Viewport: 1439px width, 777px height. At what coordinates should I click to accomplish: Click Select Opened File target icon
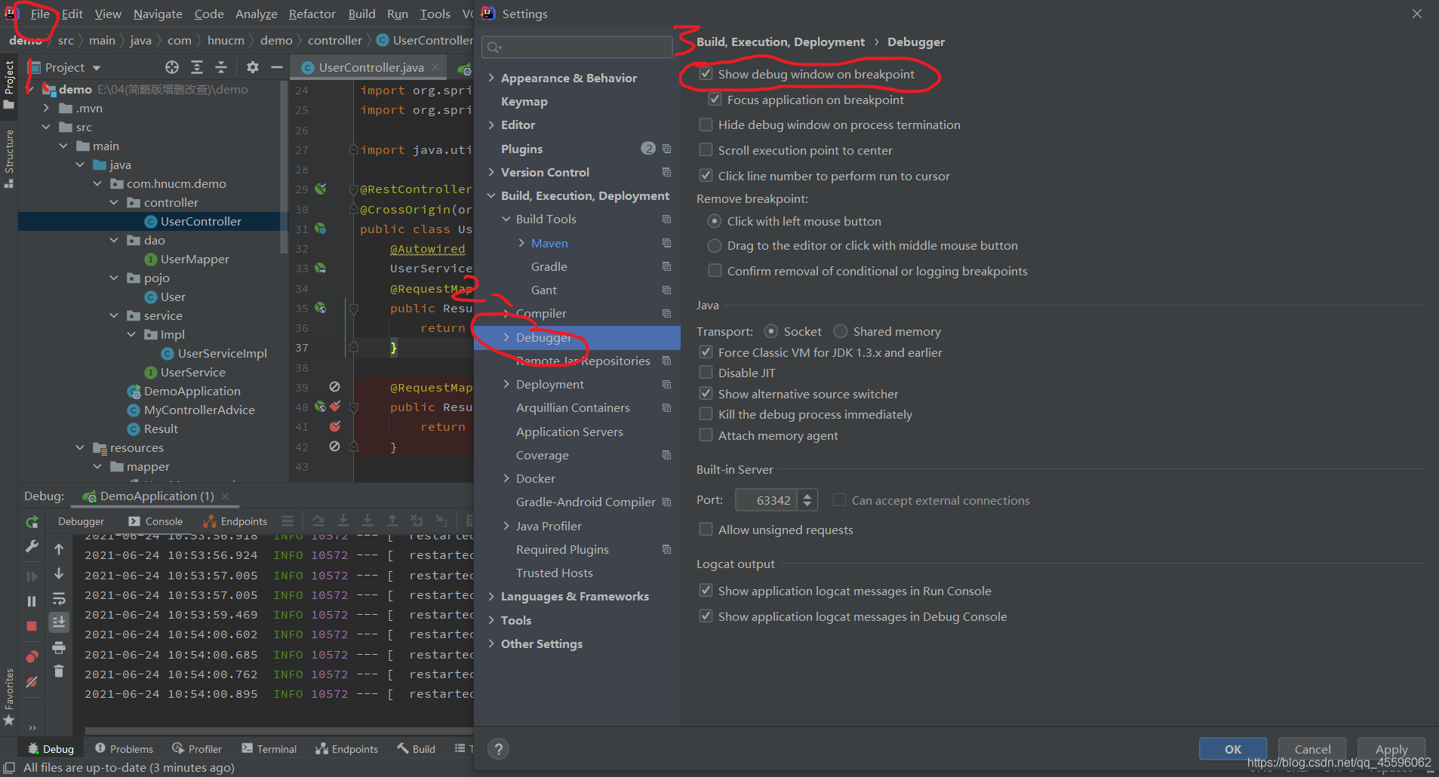[172, 67]
